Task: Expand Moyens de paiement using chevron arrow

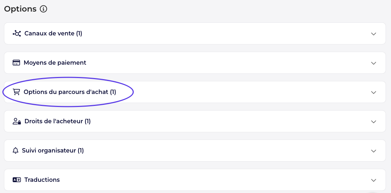Action: (x=374, y=63)
